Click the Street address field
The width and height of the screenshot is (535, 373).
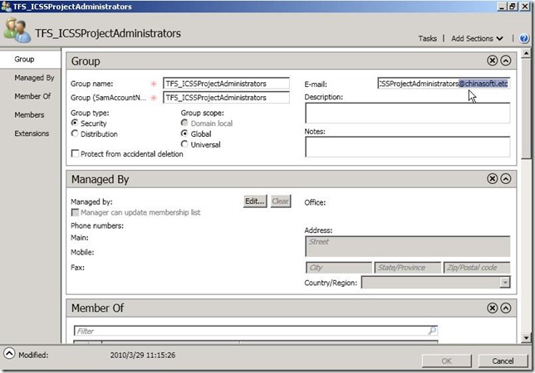(408, 246)
